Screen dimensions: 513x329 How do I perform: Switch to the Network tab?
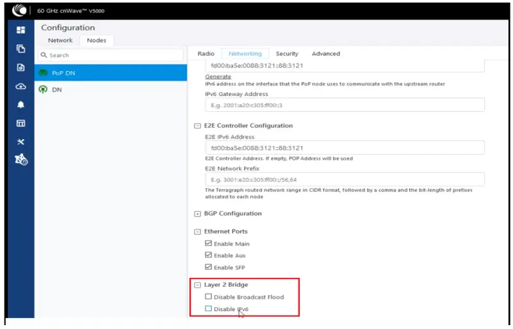click(x=60, y=40)
